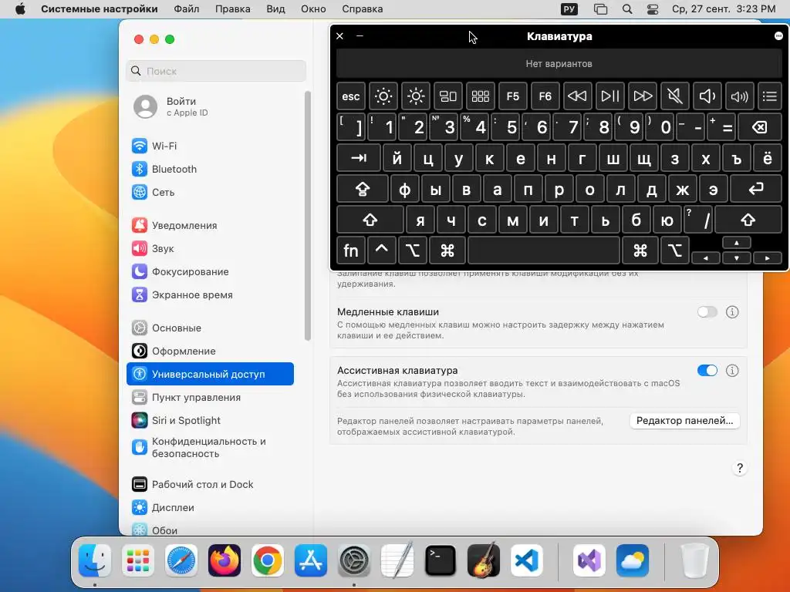The width and height of the screenshot is (790, 592).
Task: Focus the Поиск search field
Action: tap(216, 71)
